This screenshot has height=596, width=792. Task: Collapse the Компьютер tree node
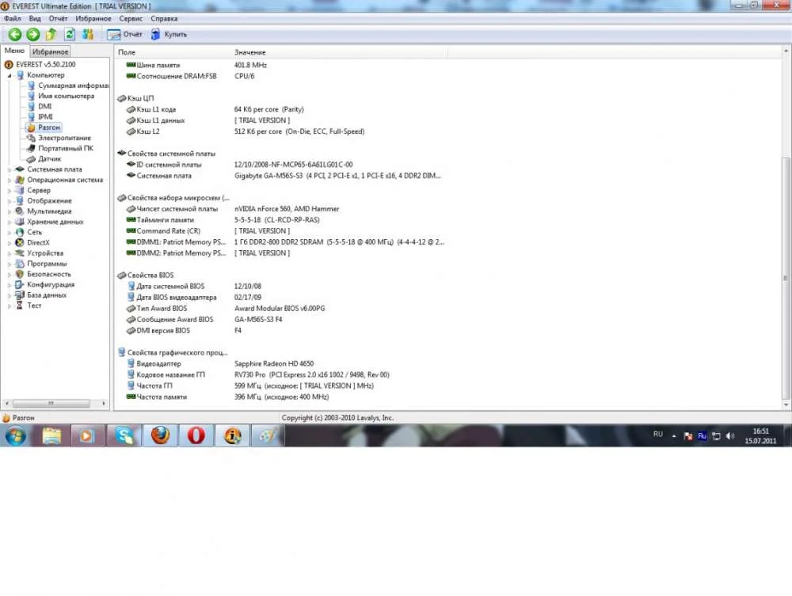9,75
